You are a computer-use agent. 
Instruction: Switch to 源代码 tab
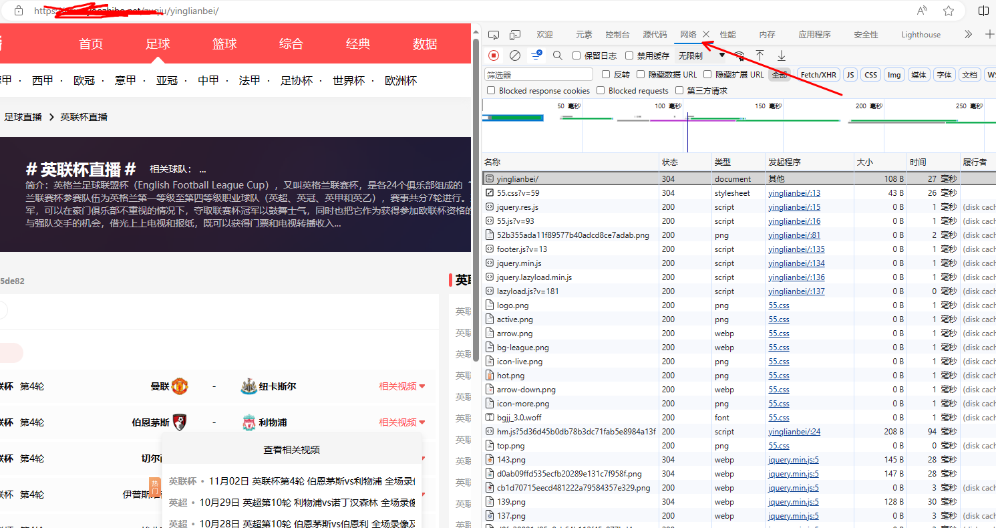(655, 35)
